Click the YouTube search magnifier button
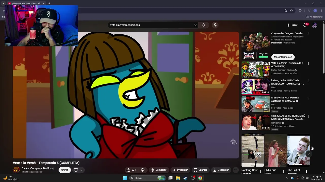The image size is (325, 182). pyautogui.click(x=204, y=25)
